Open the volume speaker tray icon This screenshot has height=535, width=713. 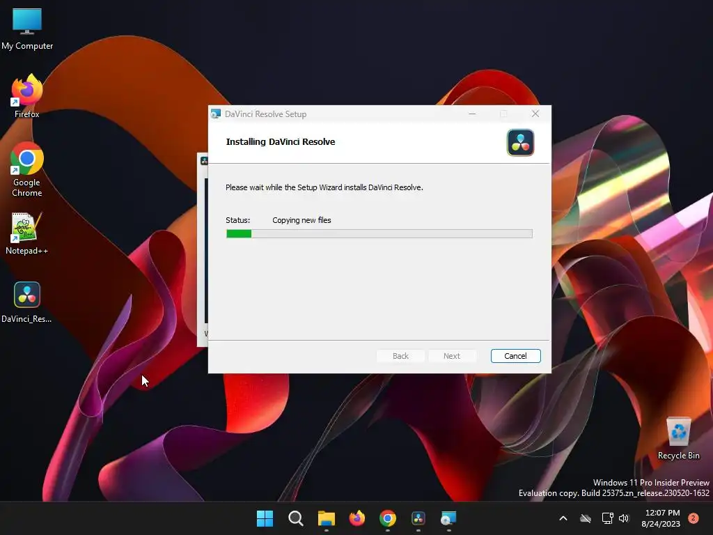pos(624,518)
